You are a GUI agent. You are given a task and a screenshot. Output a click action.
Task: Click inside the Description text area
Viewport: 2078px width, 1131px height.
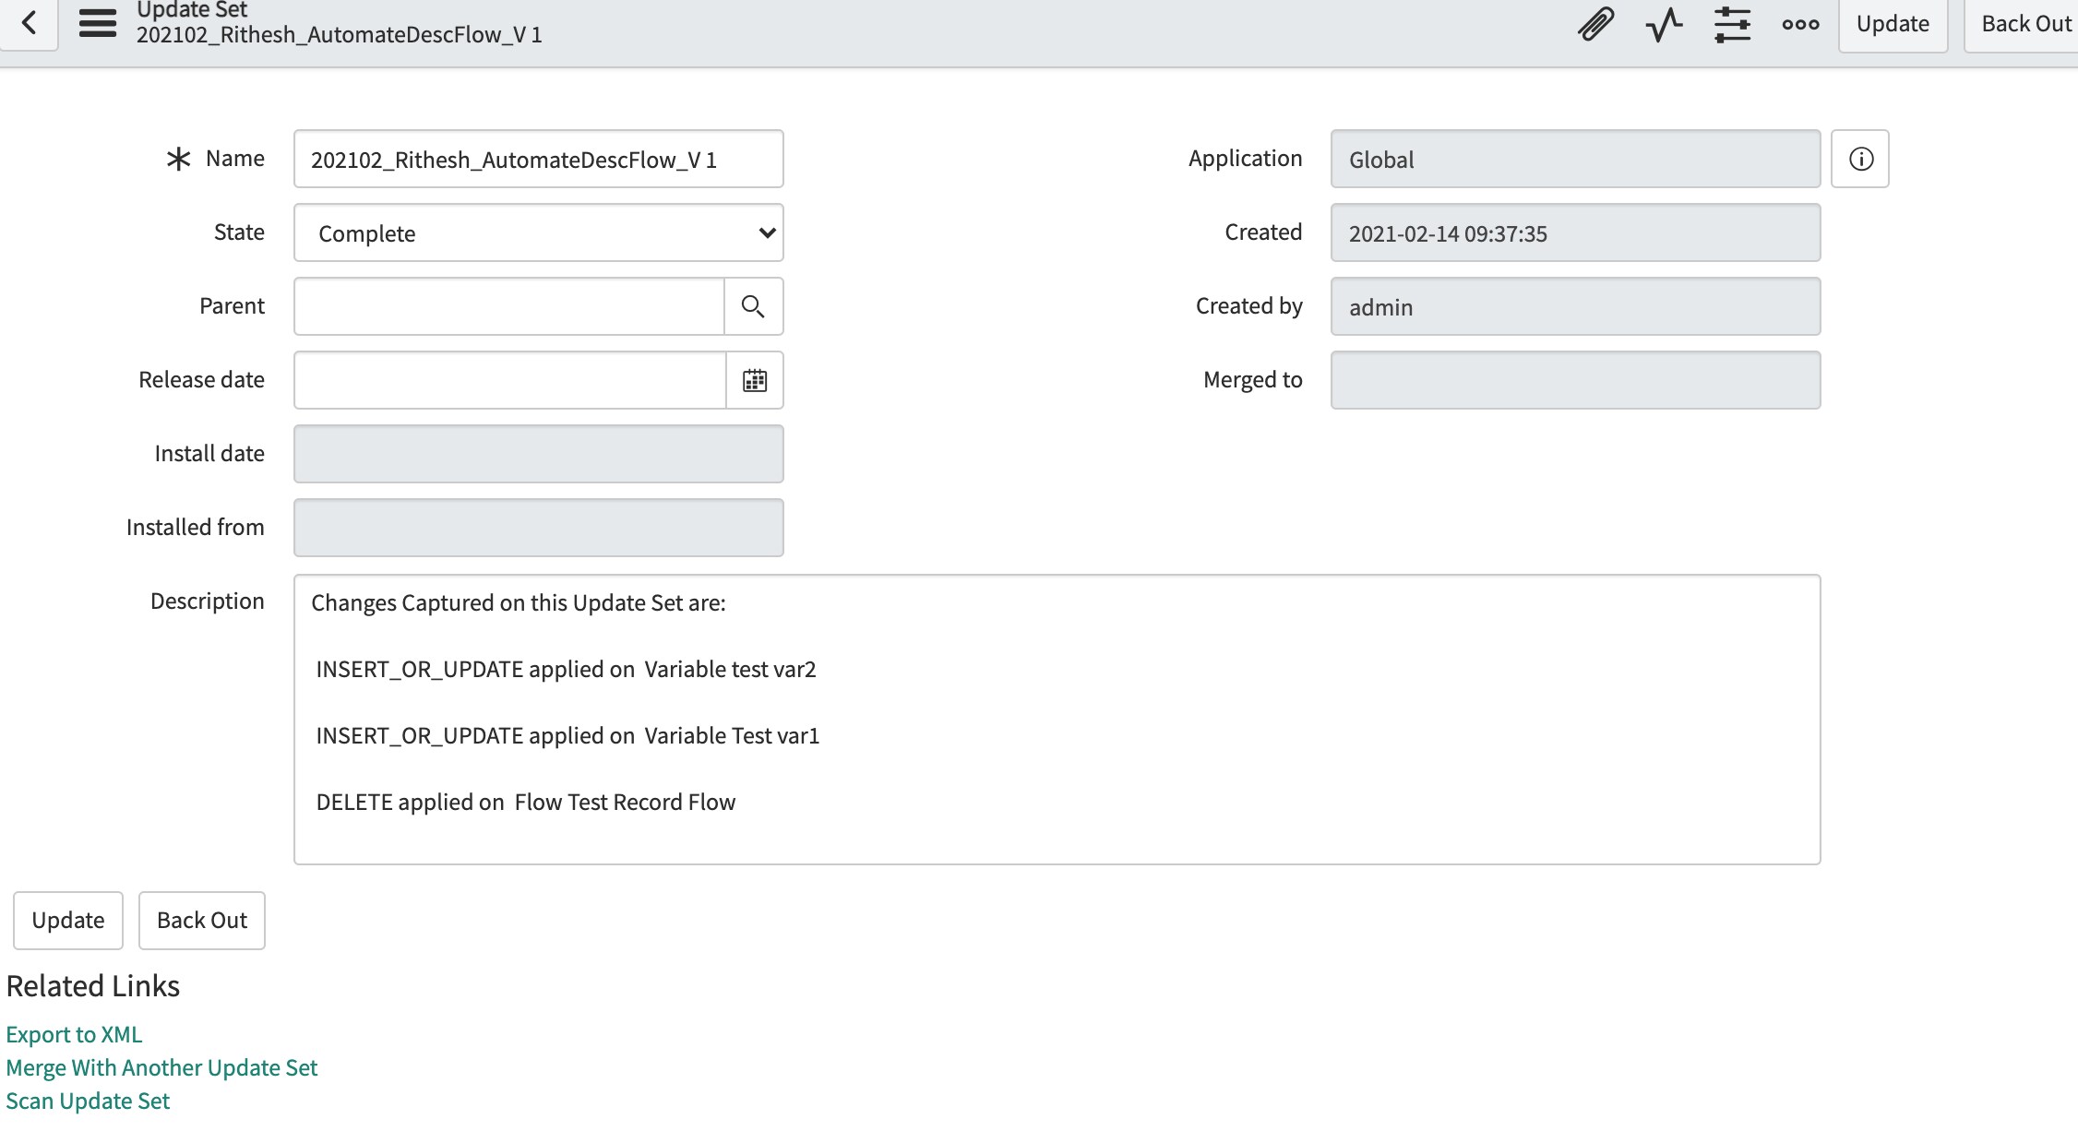pyautogui.click(x=1057, y=720)
